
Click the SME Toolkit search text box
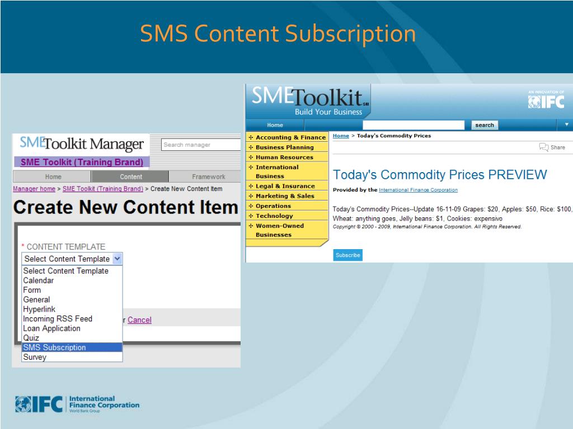pyautogui.click(x=414, y=125)
